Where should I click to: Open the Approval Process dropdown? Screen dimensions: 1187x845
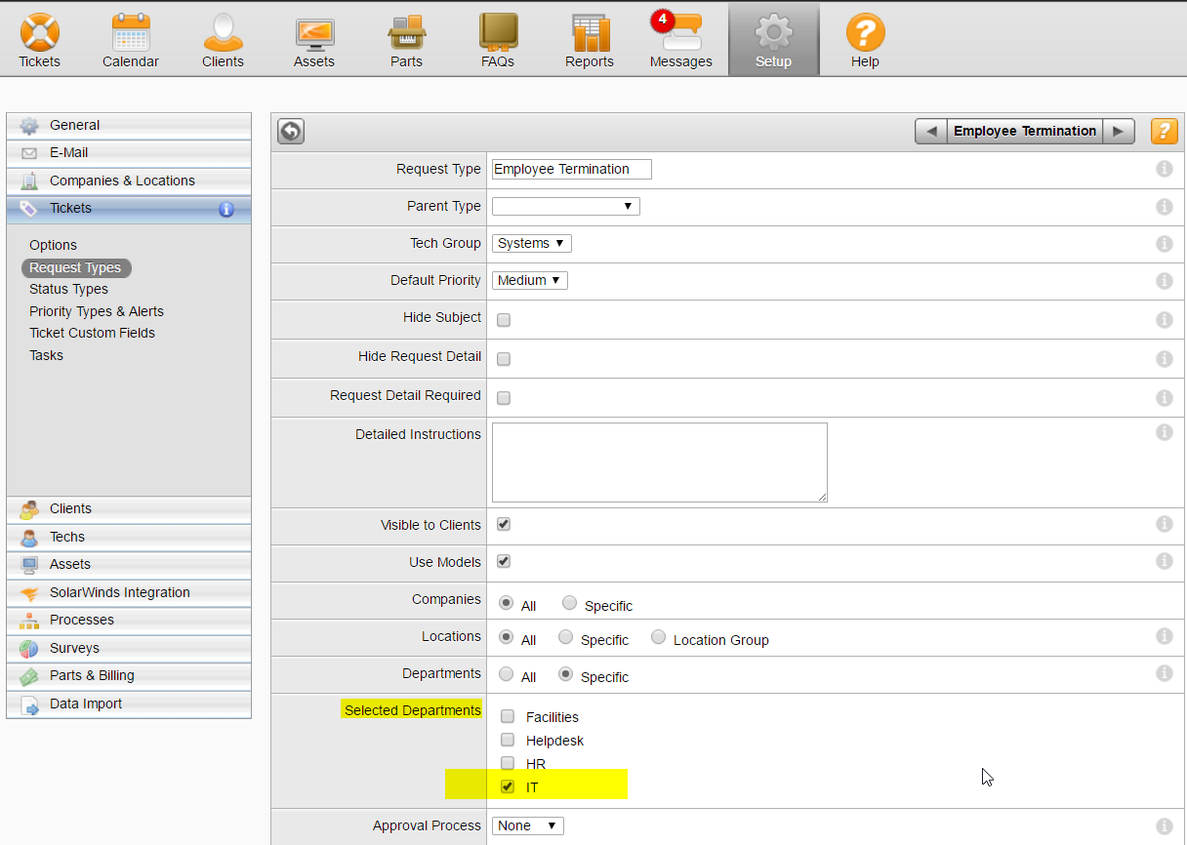tap(528, 825)
